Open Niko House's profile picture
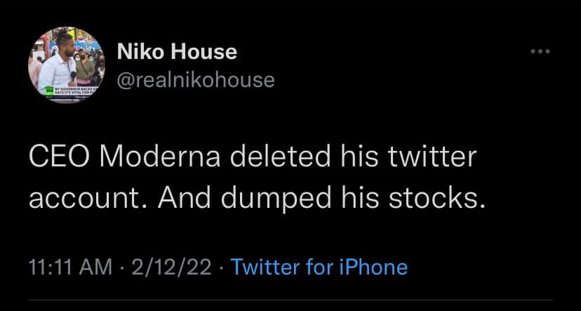The image size is (581, 311). pyautogui.click(x=66, y=66)
